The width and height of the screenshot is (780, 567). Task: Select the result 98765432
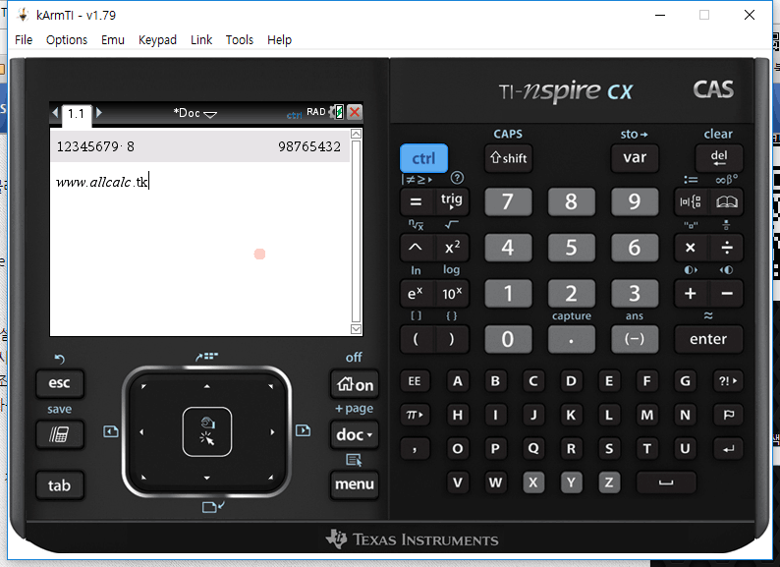click(308, 146)
